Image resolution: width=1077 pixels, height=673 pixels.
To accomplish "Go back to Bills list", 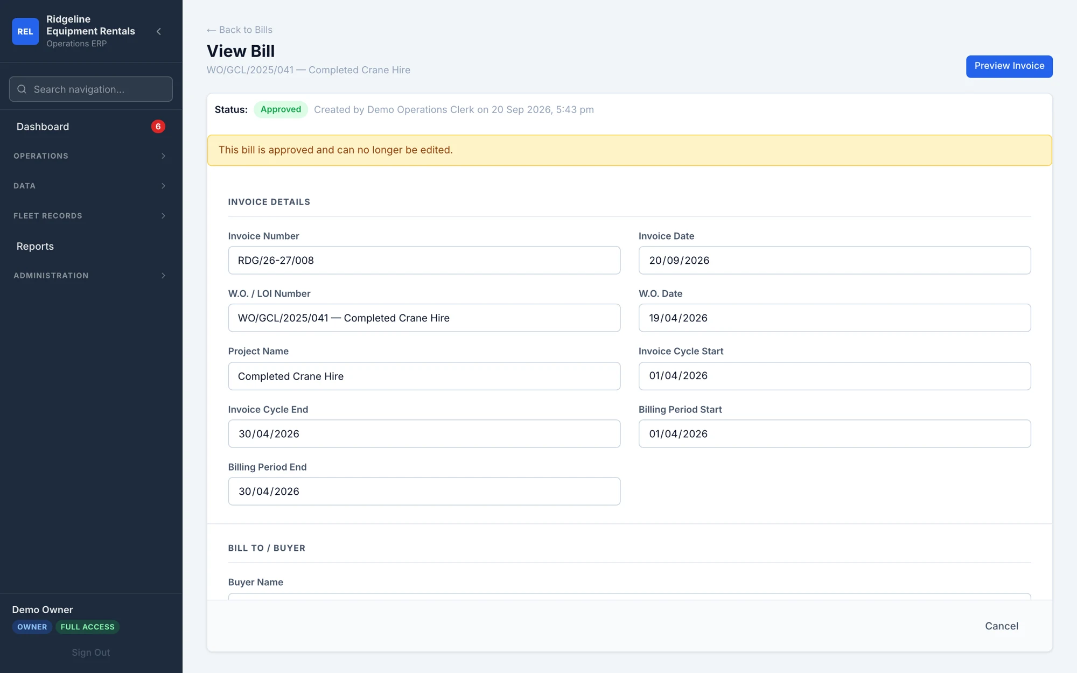I will click(x=240, y=30).
